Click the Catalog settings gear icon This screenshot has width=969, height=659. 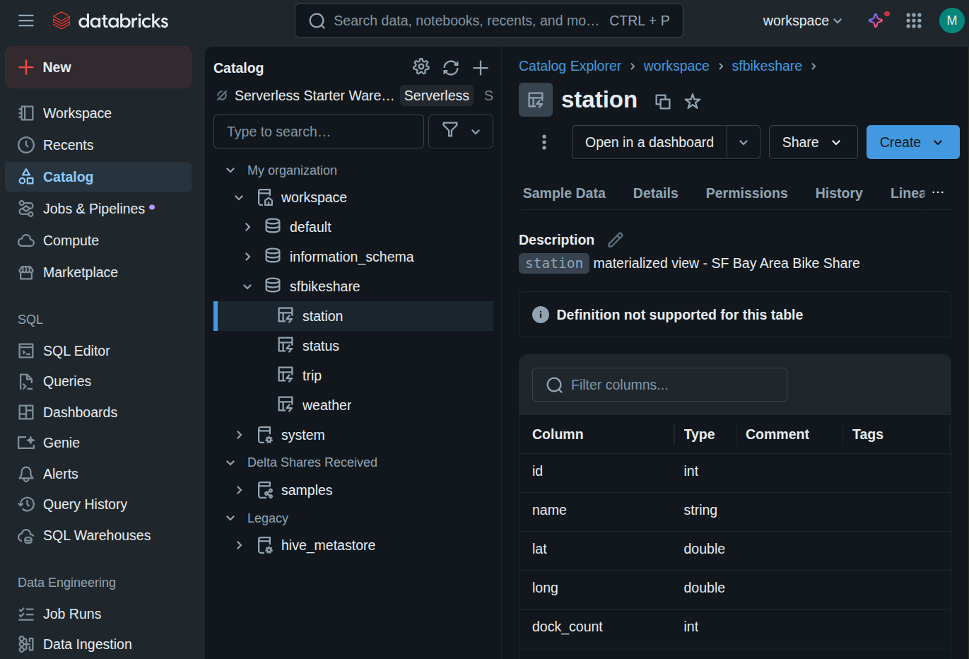421,67
